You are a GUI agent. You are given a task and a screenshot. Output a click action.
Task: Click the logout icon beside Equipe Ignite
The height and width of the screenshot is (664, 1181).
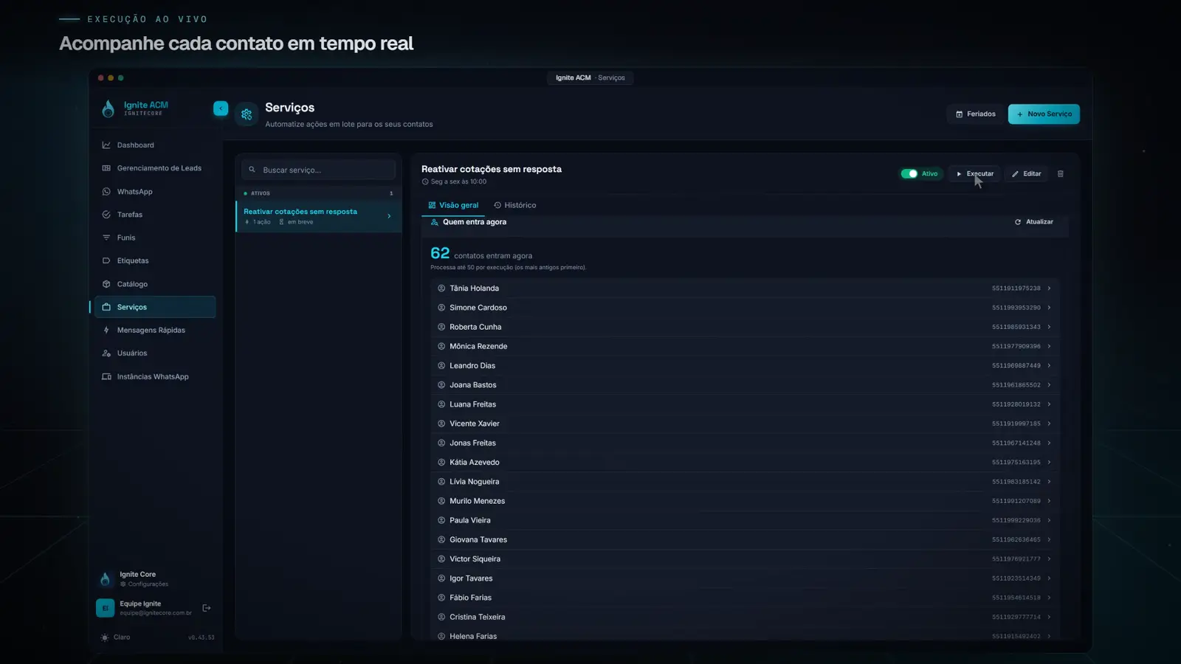point(207,608)
